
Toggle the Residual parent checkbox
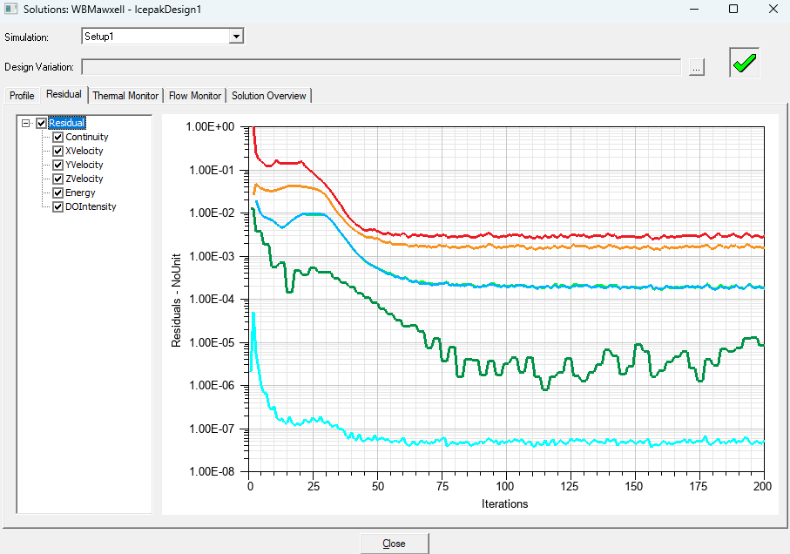click(41, 123)
